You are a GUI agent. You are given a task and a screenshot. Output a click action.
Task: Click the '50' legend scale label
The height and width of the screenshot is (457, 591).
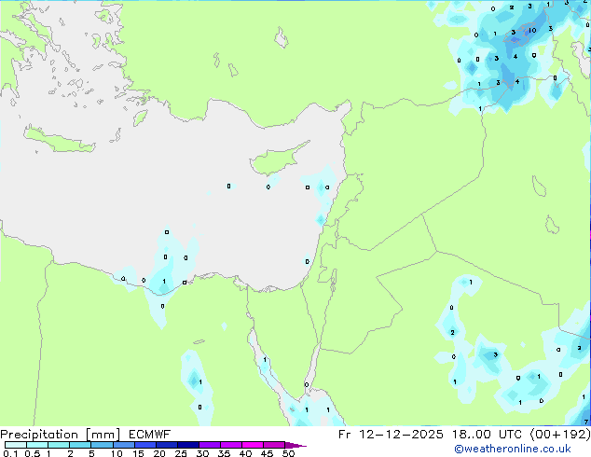tap(288, 453)
